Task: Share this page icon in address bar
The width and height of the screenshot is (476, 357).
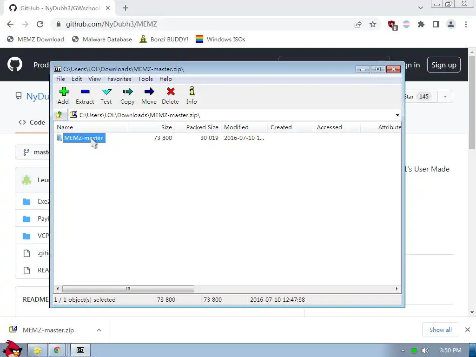Action: (x=358, y=24)
